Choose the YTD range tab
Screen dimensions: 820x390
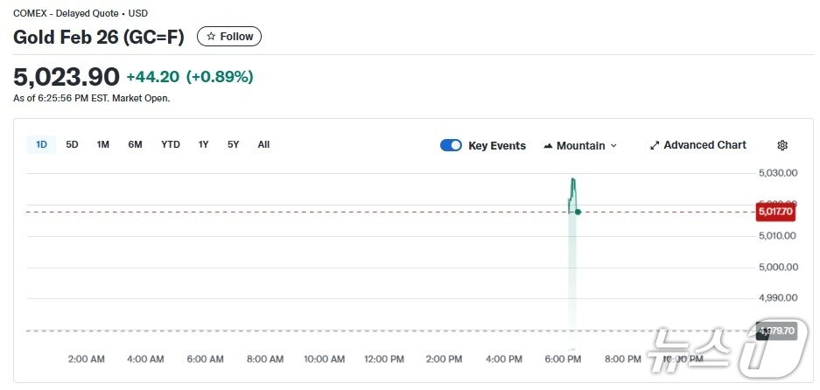170,144
